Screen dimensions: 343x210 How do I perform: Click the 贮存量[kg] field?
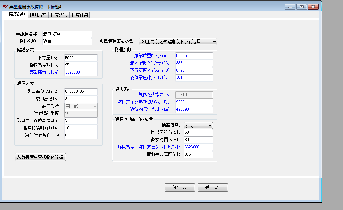[81, 58]
